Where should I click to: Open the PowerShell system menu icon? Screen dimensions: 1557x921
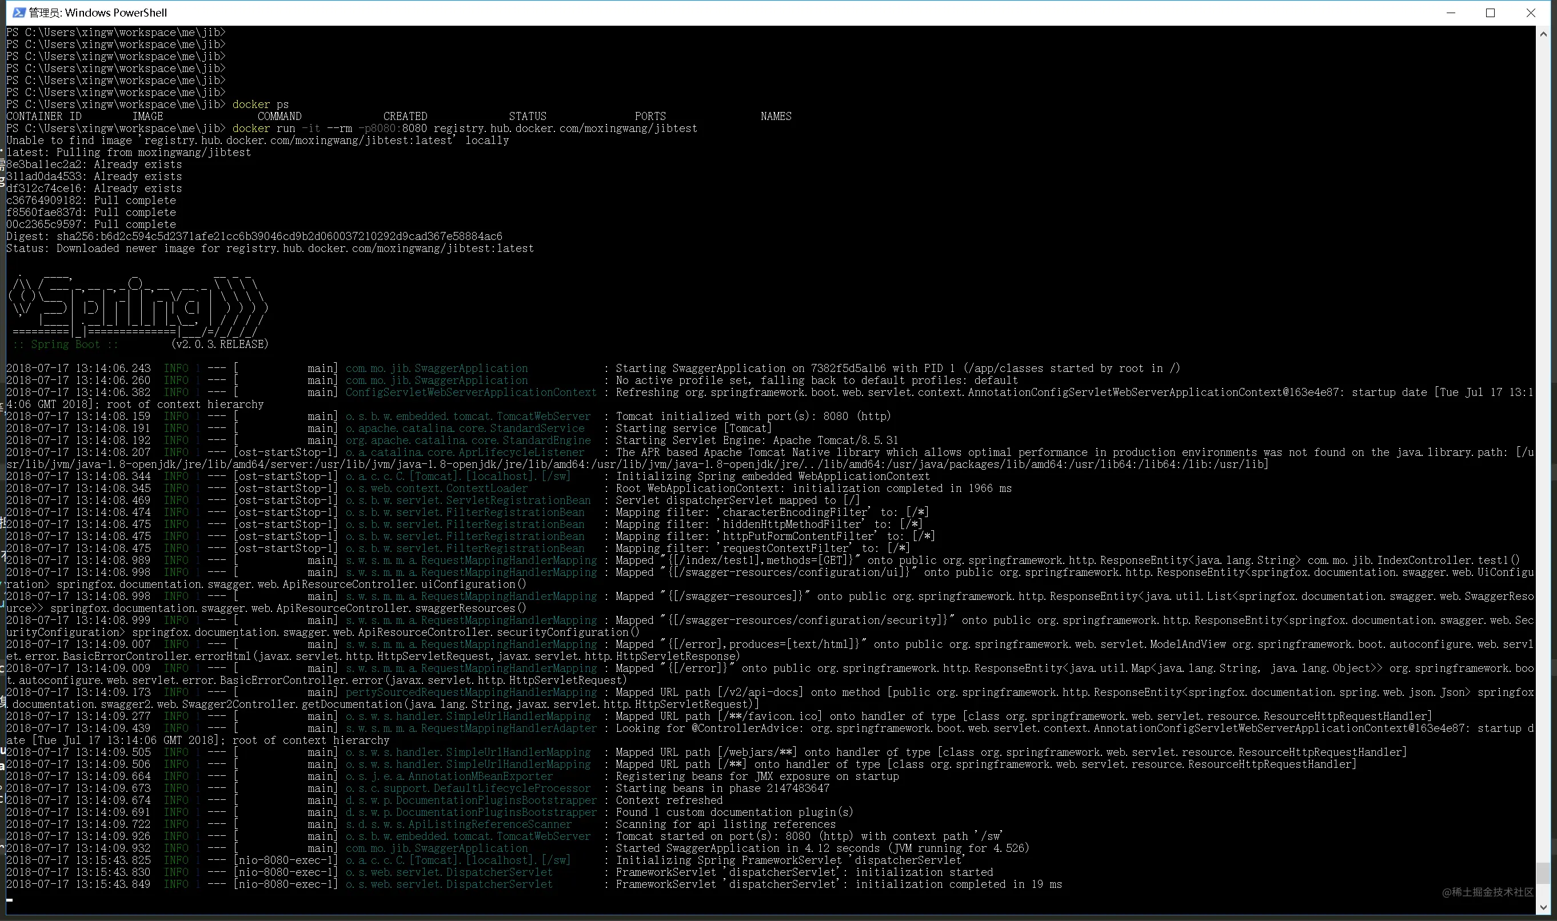tap(19, 13)
